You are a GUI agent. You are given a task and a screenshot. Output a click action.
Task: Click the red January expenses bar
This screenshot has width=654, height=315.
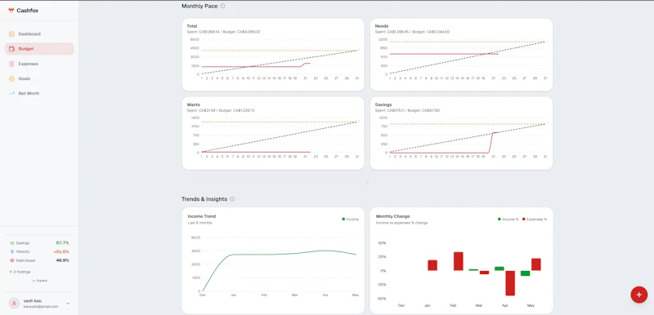432,265
